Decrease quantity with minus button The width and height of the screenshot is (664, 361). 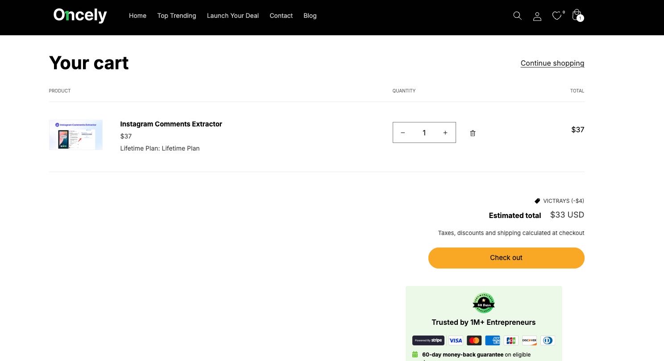point(403,133)
